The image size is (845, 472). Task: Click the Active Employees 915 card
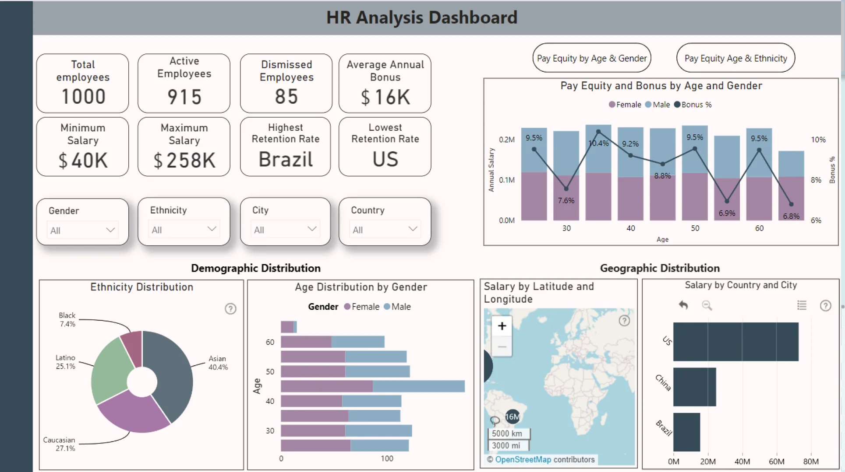tap(184, 83)
